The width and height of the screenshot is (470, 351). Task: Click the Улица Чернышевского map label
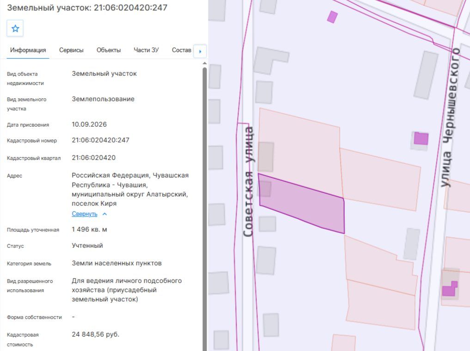coord(451,117)
